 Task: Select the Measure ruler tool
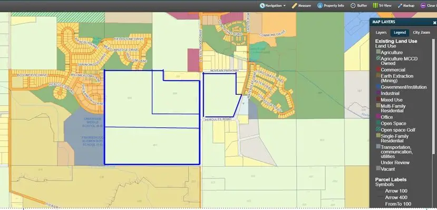click(302, 6)
